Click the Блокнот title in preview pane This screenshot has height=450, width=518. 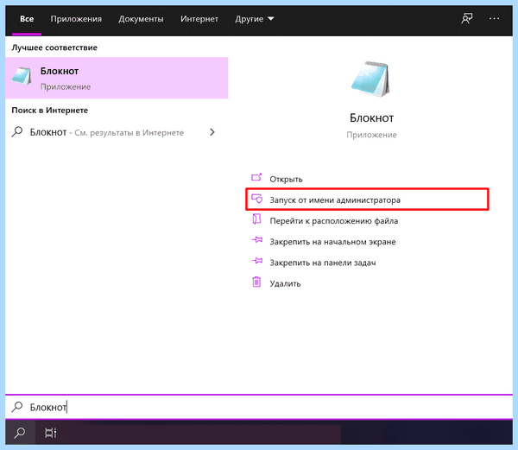[371, 118]
